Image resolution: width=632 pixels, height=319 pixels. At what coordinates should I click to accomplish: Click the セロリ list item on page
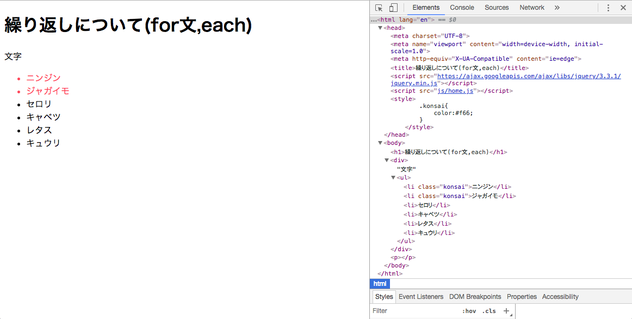39,104
